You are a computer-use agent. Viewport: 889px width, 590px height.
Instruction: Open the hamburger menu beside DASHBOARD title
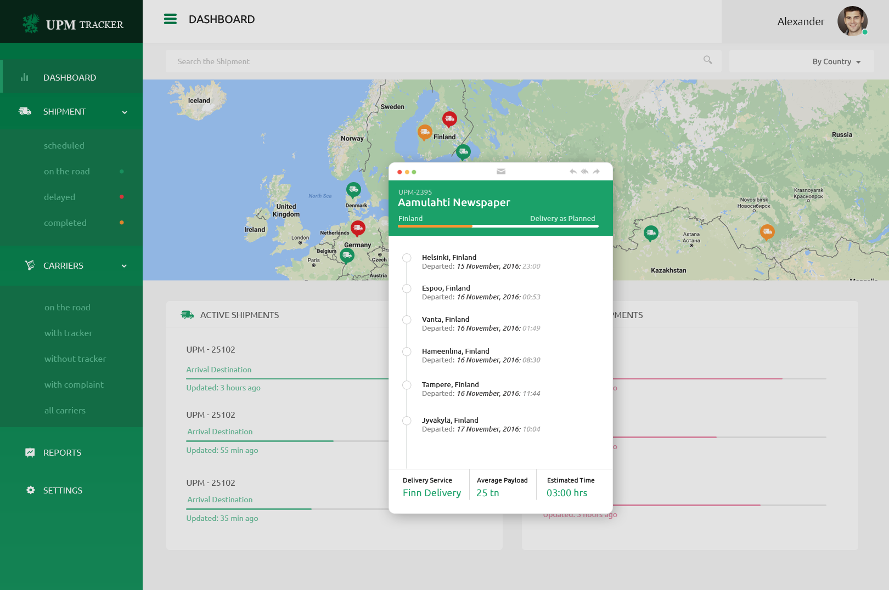point(170,19)
